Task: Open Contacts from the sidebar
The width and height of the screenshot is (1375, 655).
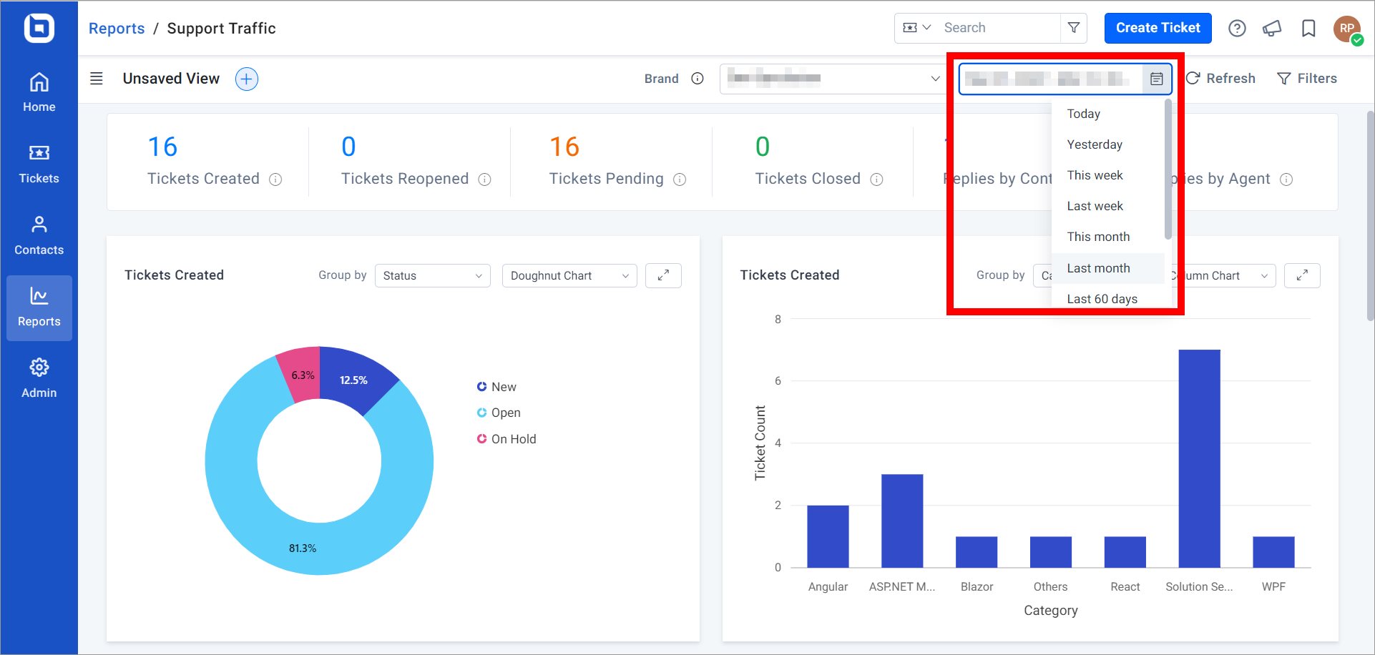Action: tap(39, 236)
